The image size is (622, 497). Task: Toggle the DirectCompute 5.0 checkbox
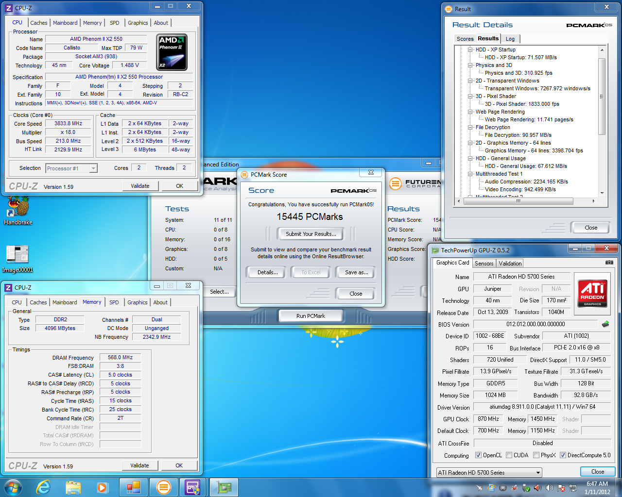click(563, 455)
